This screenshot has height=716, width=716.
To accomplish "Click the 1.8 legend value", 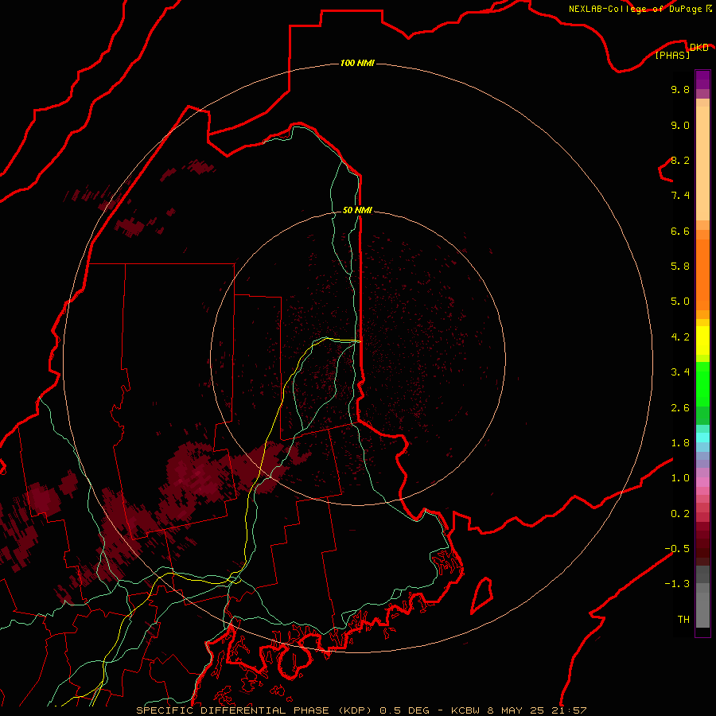I will pyautogui.click(x=680, y=442).
